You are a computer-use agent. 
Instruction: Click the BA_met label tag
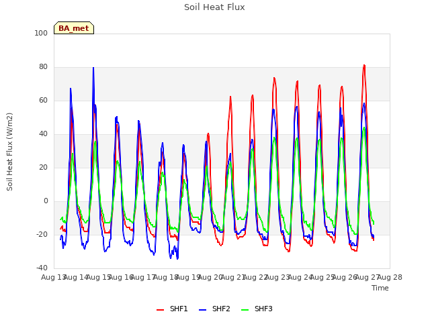(x=74, y=28)
